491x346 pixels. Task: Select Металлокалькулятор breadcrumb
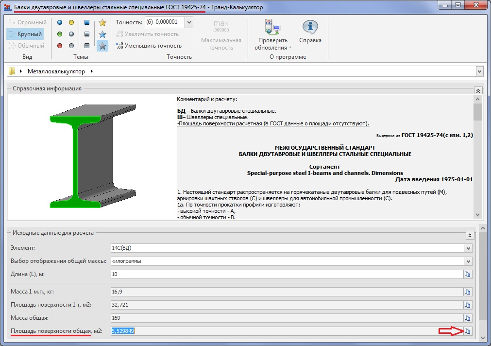(x=56, y=71)
